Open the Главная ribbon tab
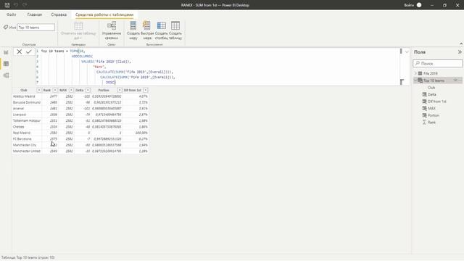This screenshot has width=464, height=261. click(x=35, y=14)
